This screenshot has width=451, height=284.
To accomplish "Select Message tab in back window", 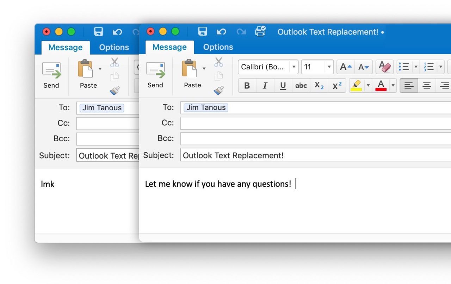I will click(66, 48).
